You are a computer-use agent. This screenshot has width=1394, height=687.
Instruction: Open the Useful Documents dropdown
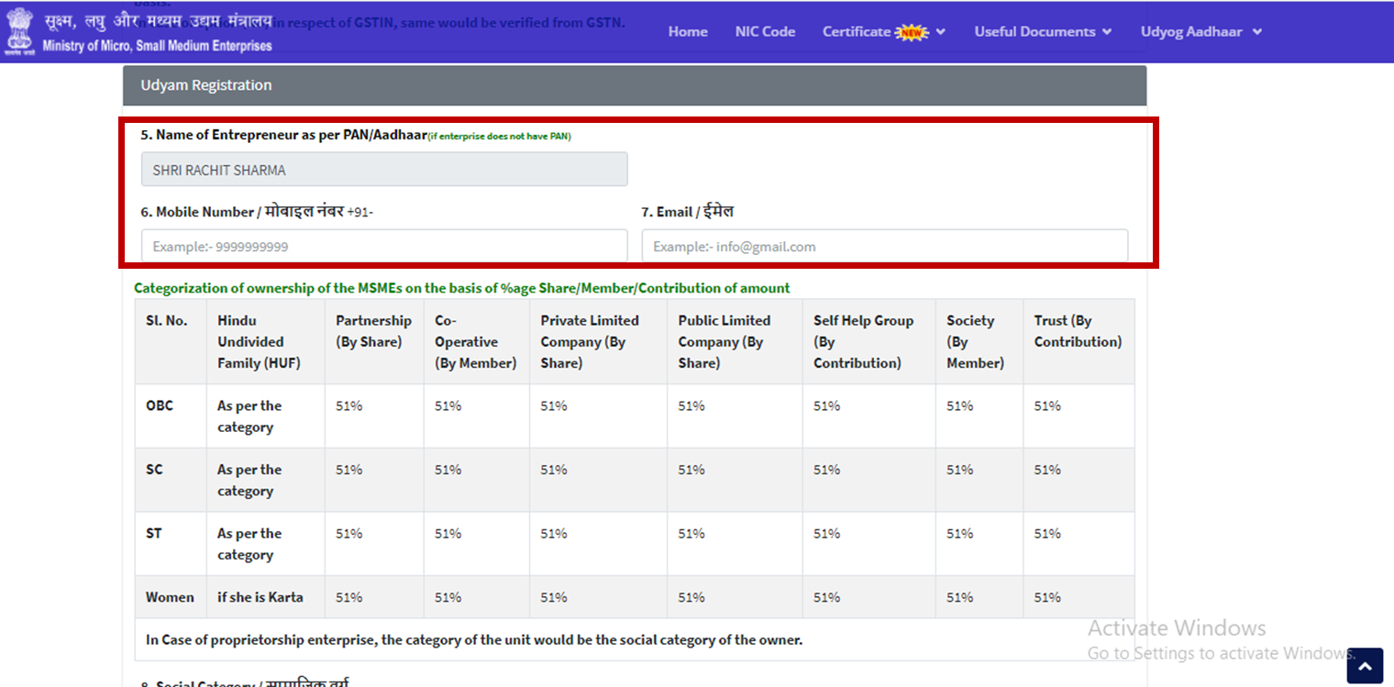pyautogui.click(x=1043, y=32)
